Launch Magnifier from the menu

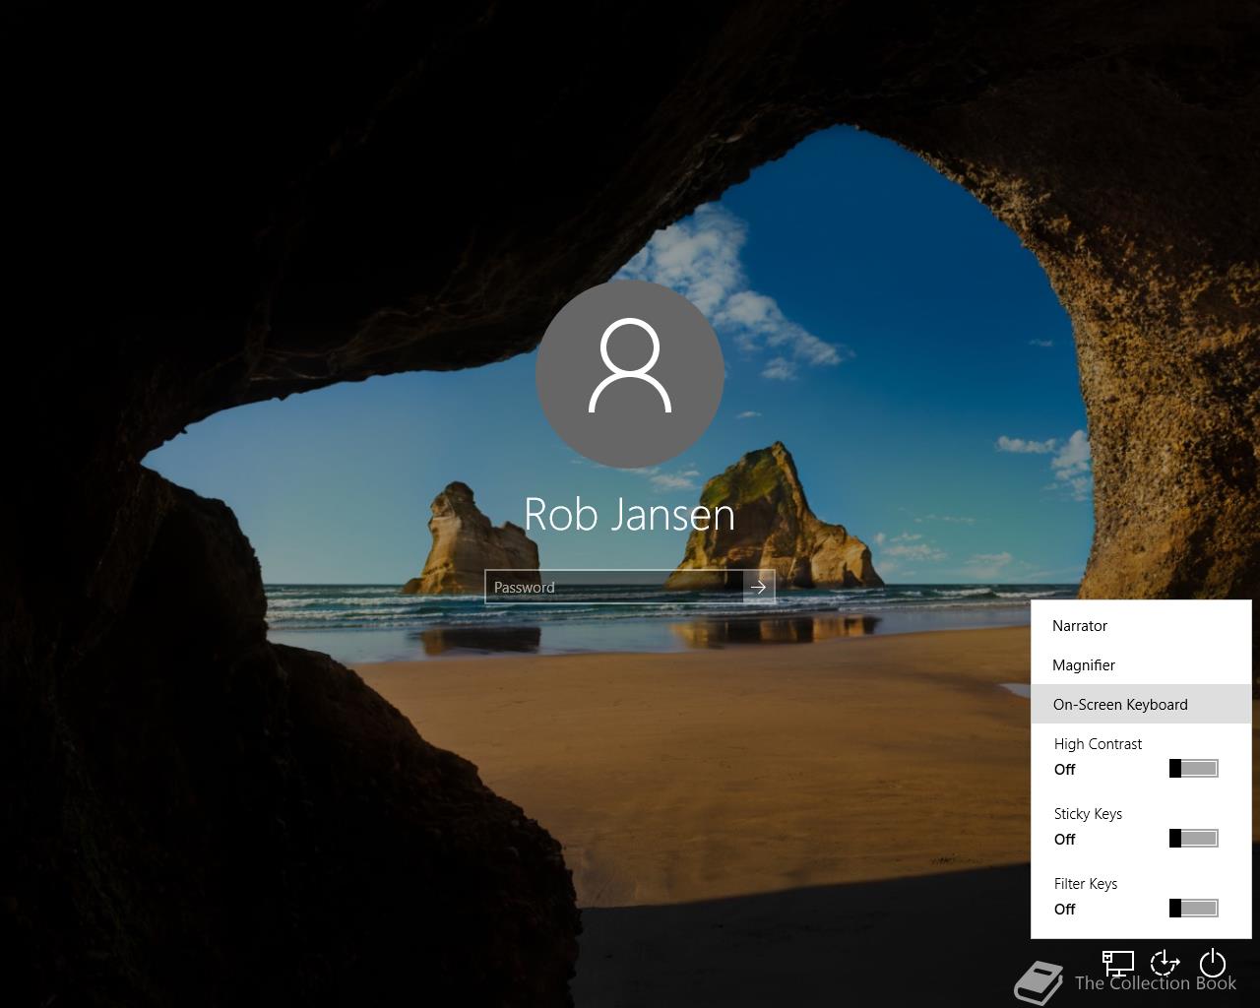(x=1084, y=665)
